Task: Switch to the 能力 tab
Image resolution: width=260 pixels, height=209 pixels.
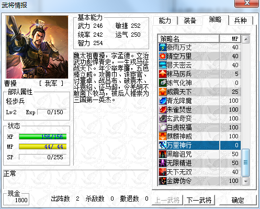Action: pos(165,20)
